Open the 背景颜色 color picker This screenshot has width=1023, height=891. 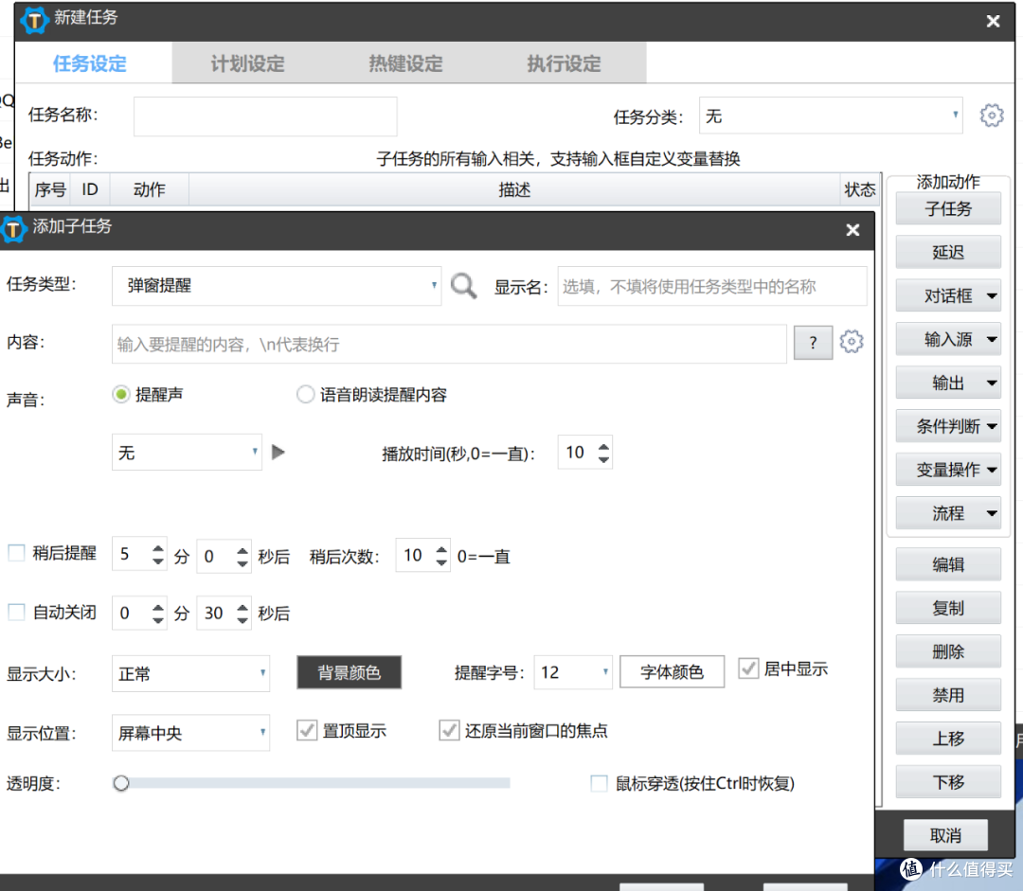pos(349,672)
